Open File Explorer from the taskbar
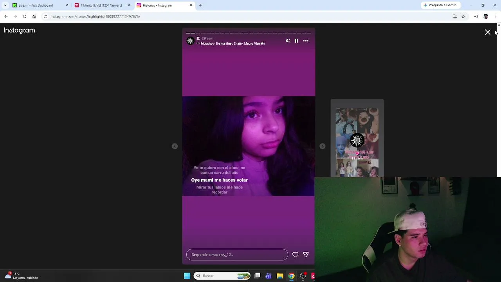Screen dimensions: 501x282 280,276
